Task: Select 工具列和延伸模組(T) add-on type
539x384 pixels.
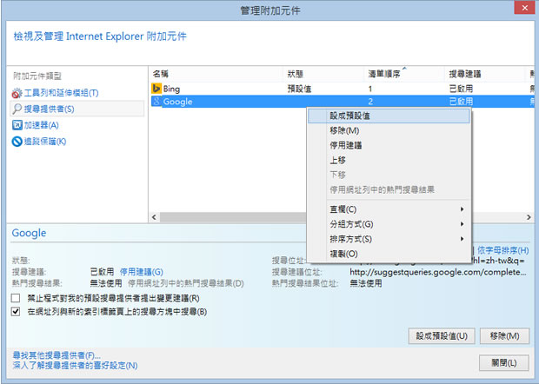Action: tap(61, 93)
